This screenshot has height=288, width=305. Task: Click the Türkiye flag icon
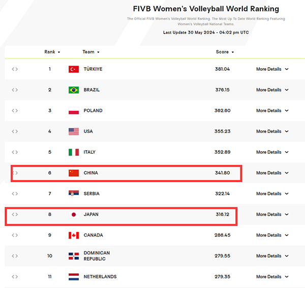74,69
